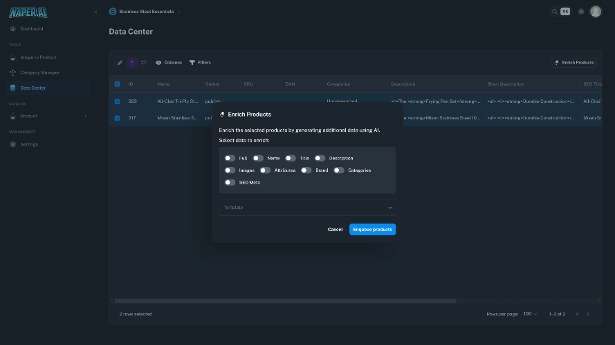The height and width of the screenshot is (345, 615).
Task: Click the Image to Product icon
Action: pos(12,57)
